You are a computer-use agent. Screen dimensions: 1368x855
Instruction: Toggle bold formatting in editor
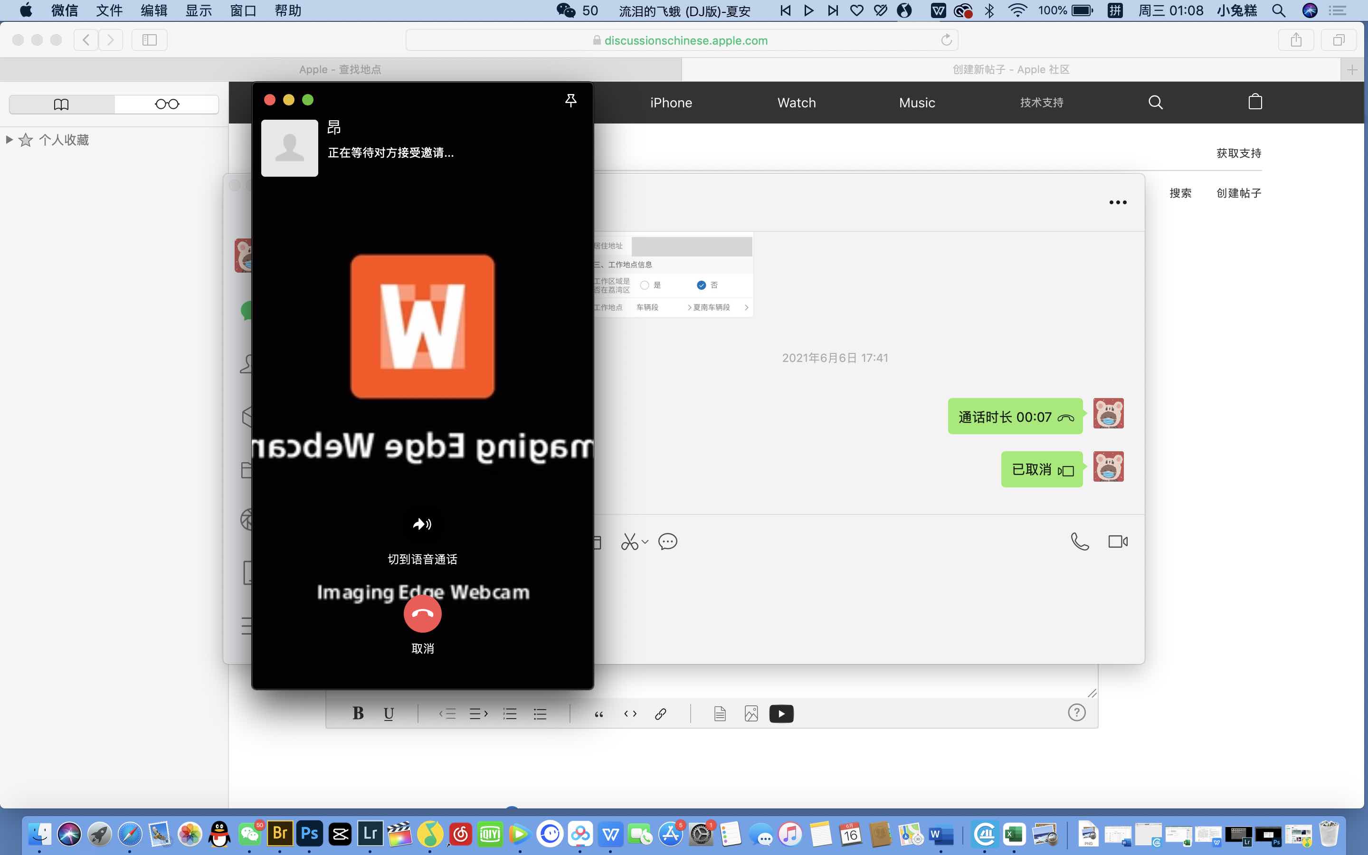pos(358,713)
